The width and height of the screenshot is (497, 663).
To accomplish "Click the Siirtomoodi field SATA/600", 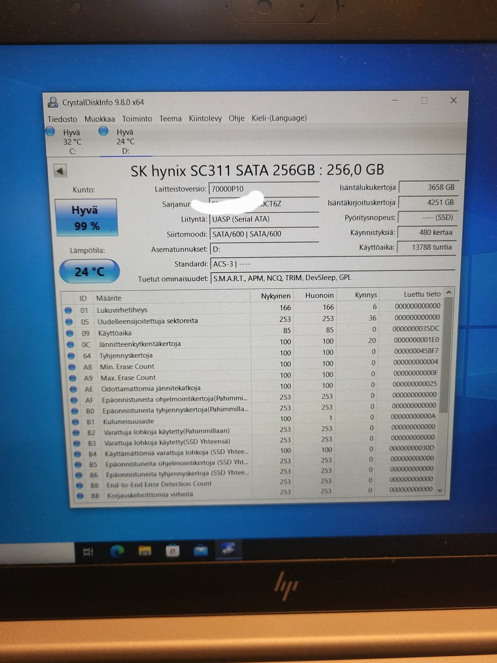I will 264,234.
